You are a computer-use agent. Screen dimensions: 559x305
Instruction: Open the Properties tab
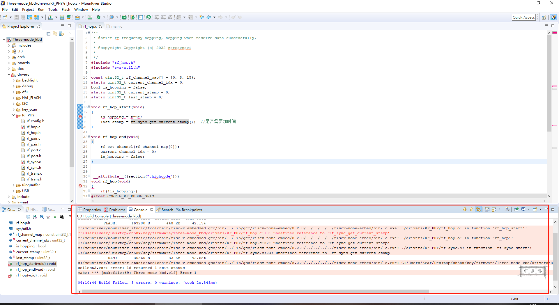click(x=89, y=210)
